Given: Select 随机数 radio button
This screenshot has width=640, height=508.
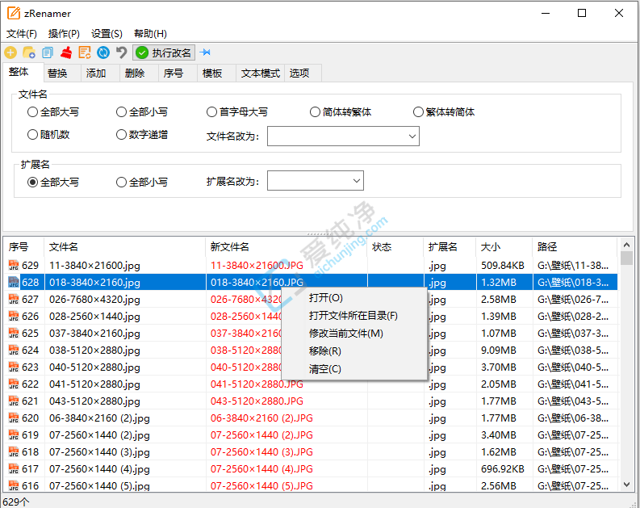Looking at the screenshot, I should (48, 134).
